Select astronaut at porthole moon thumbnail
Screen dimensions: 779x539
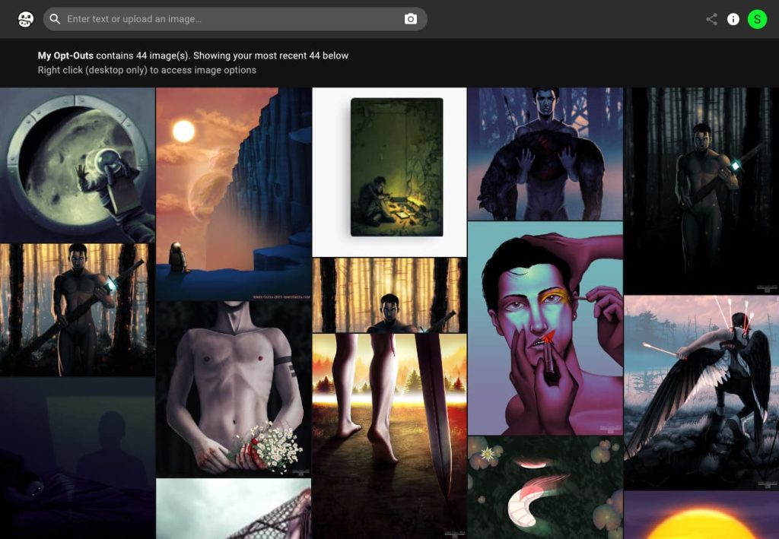point(78,165)
